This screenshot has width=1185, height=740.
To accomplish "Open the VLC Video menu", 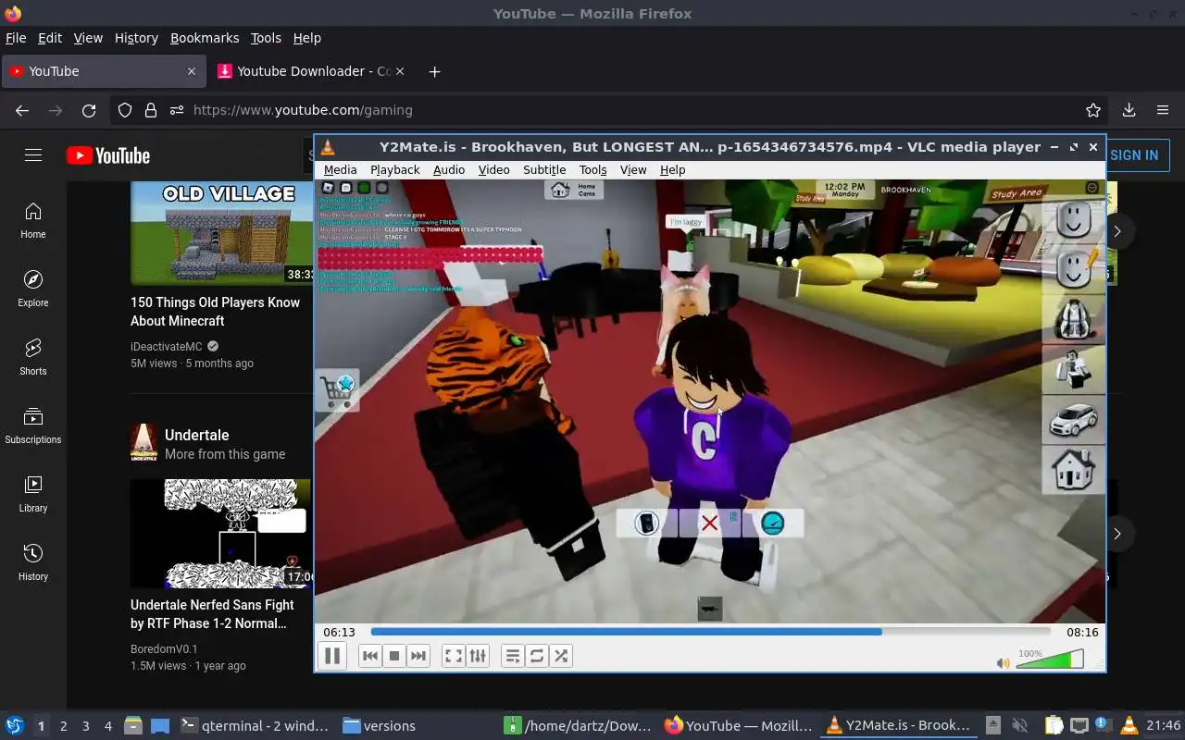I will point(493,169).
